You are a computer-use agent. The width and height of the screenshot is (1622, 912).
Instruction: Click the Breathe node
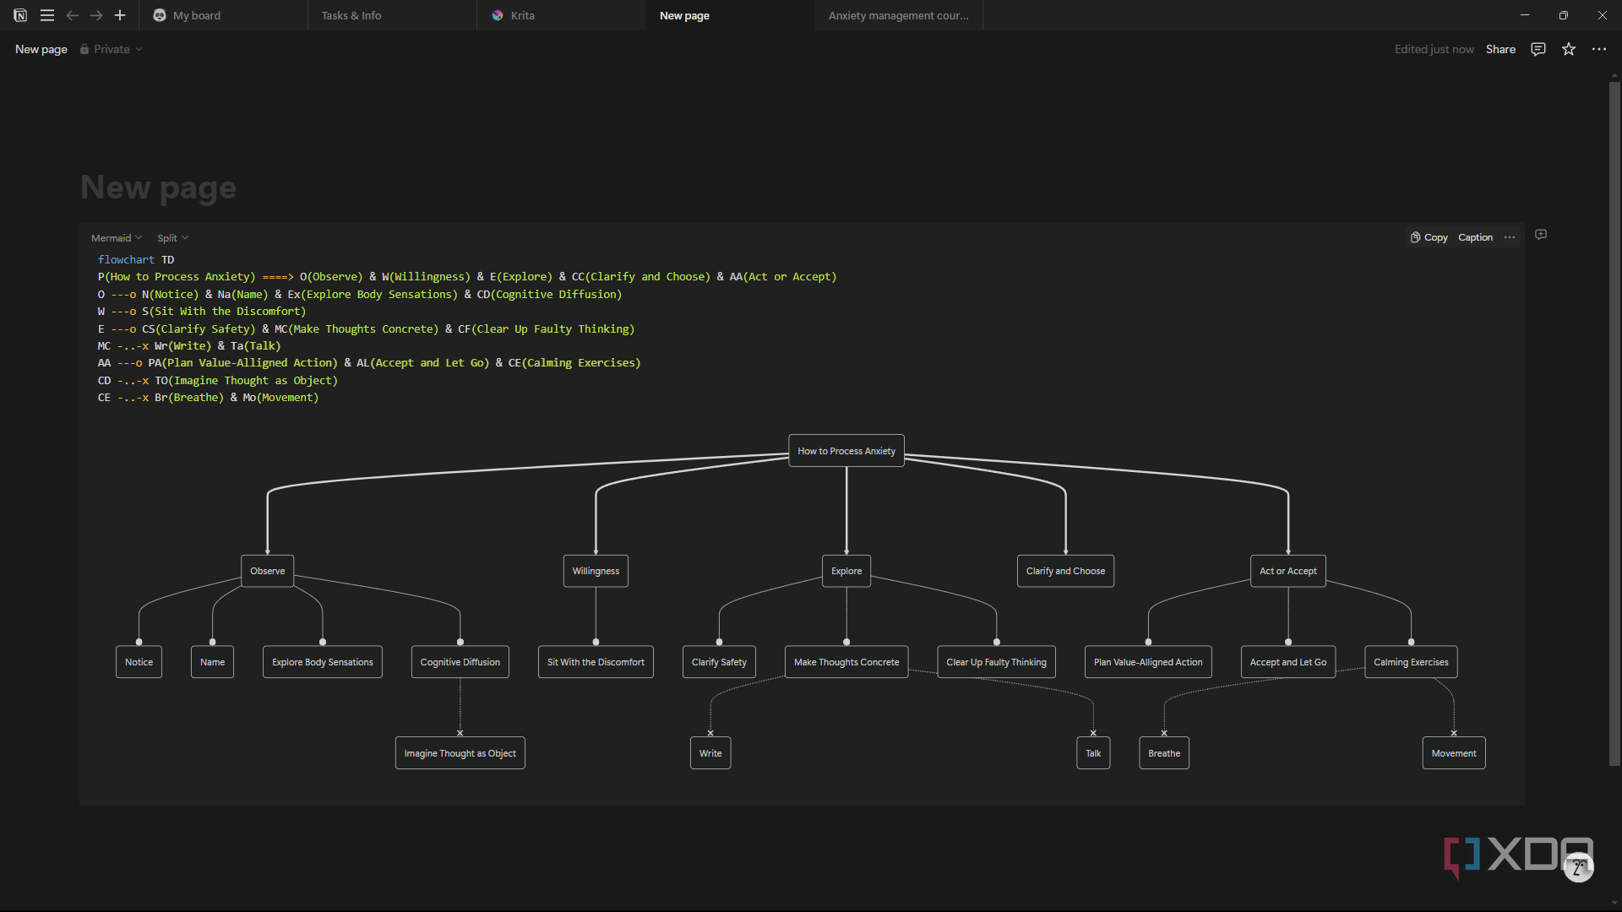point(1164,753)
